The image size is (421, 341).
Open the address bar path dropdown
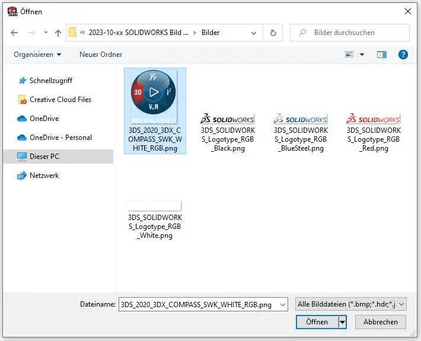[255, 33]
